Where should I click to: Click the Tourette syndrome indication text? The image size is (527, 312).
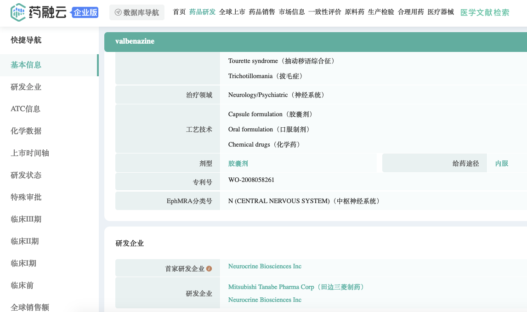(x=282, y=61)
